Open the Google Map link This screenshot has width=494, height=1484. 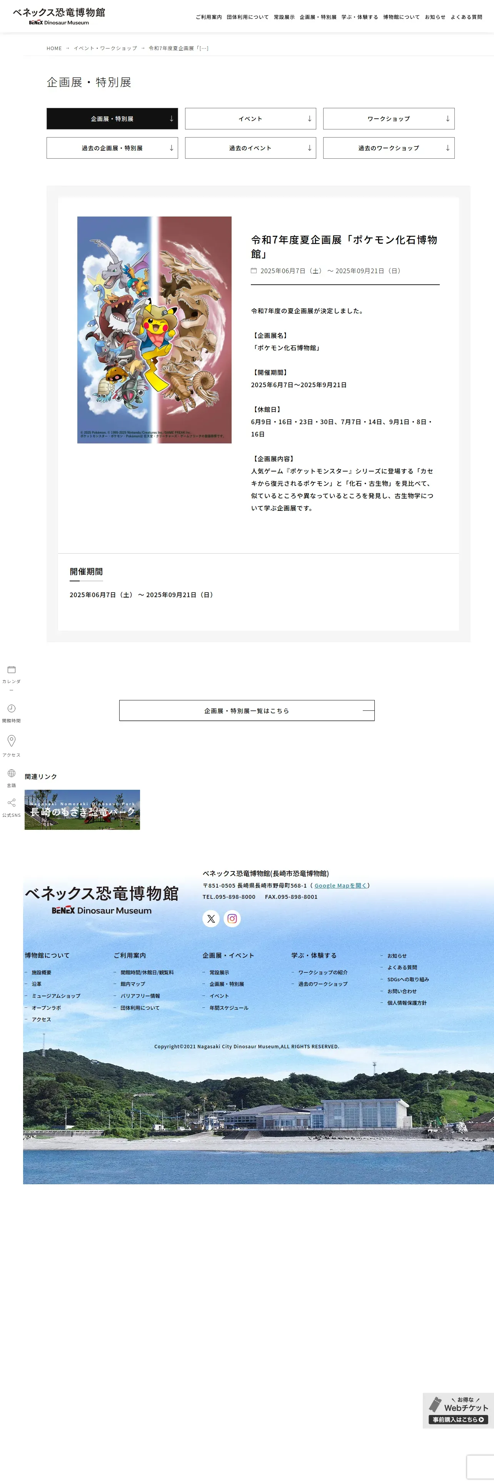tap(340, 886)
